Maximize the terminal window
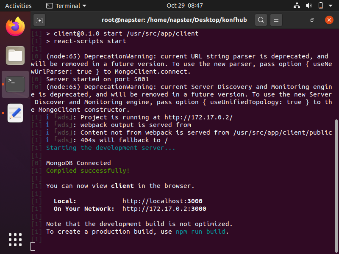The width and height of the screenshot is (339, 254). [312, 20]
